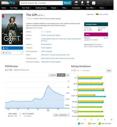Expand the People menu
The image size is (117, 127).
pos(55,8)
